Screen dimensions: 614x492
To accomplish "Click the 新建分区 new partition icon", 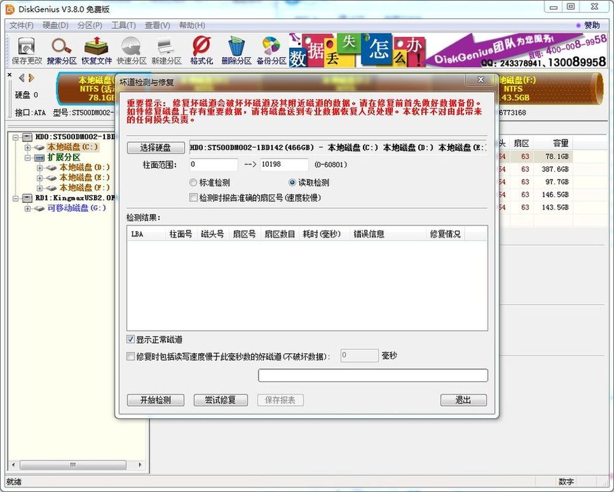I will (166, 50).
